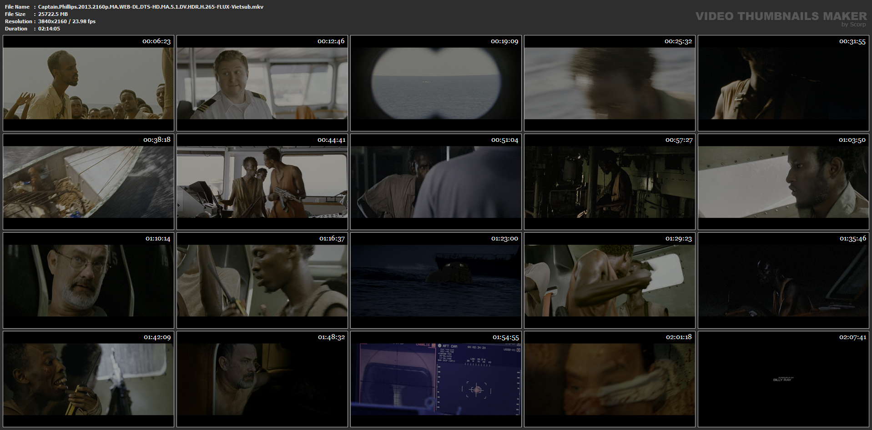Click the file name text Captain.Phillips...mkv
Screen dimensions: 872x430
coord(151,7)
